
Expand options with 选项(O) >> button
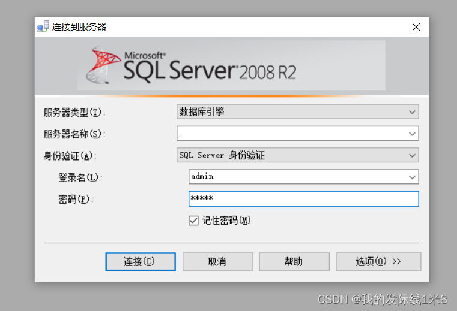378,262
